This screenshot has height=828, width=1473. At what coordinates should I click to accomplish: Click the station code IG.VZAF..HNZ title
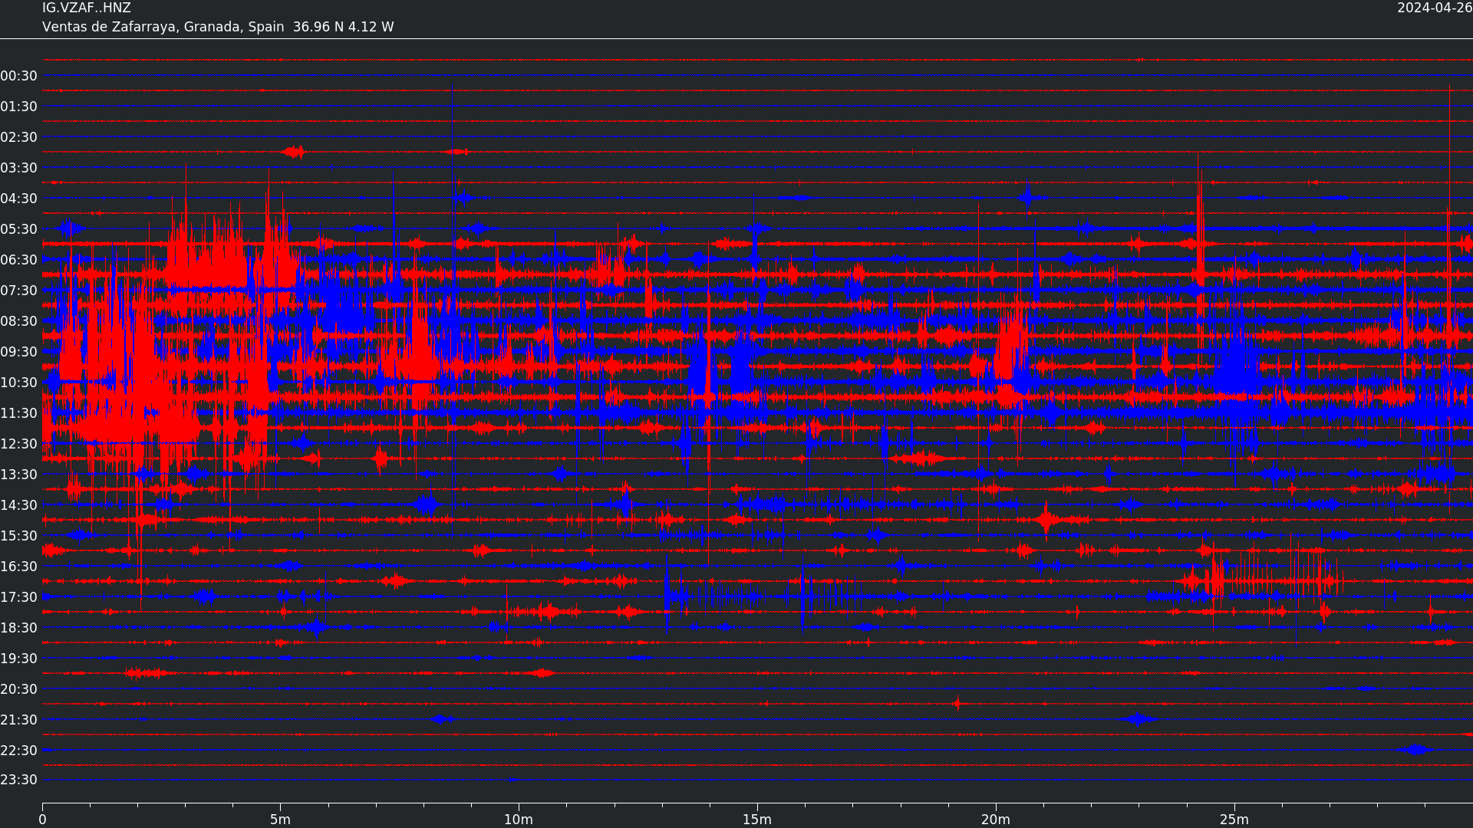point(87,8)
